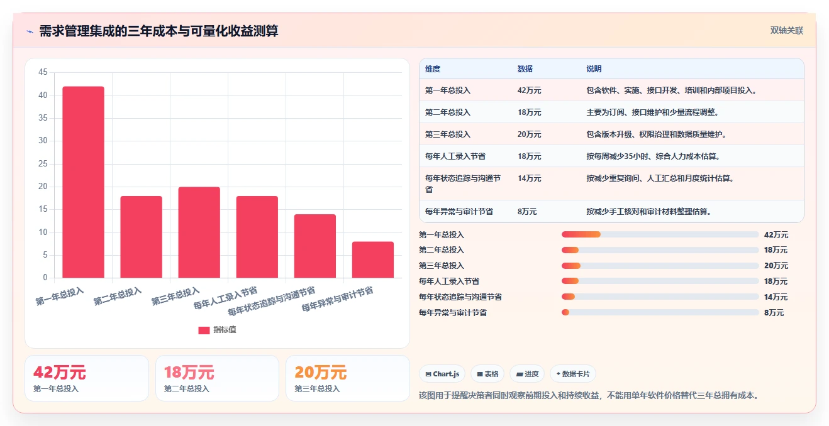Screen dimensions: 829x426
Task: Select the 第一年总投入 table row name
Action: 448,90
